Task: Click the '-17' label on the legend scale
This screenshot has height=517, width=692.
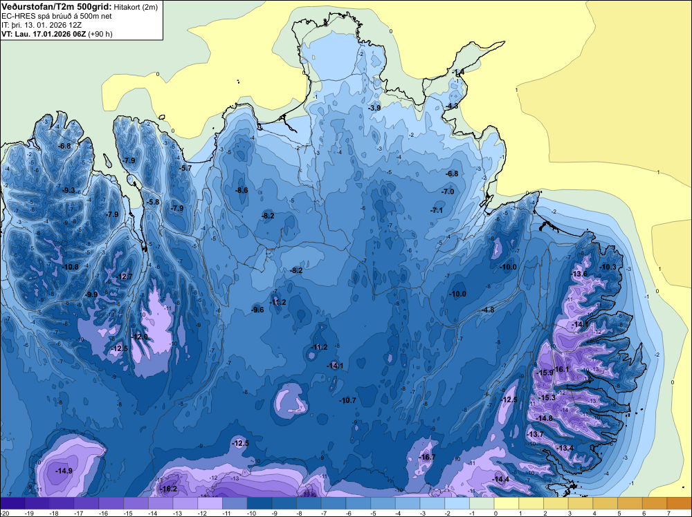Action: (x=79, y=513)
